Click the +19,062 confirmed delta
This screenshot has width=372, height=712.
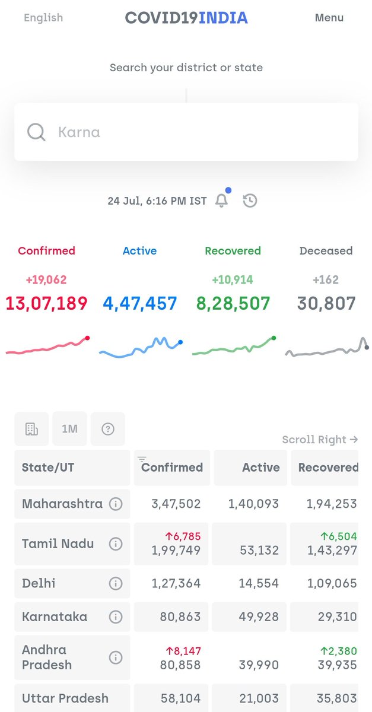tap(46, 279)
